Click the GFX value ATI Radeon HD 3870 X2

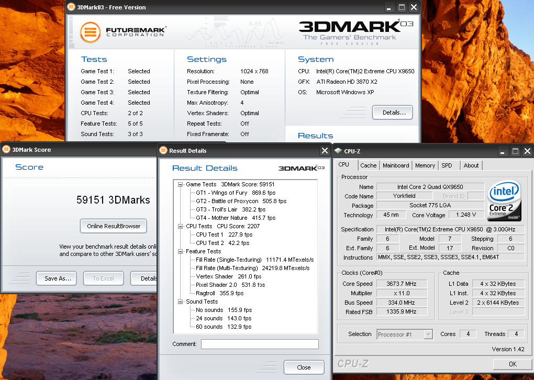347,82
